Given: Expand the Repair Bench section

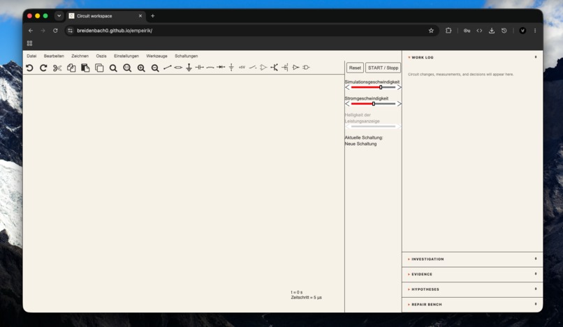Looking at the screenshot, I should (472, 305).
